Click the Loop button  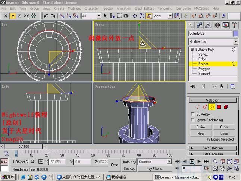(x=224, y=134)
